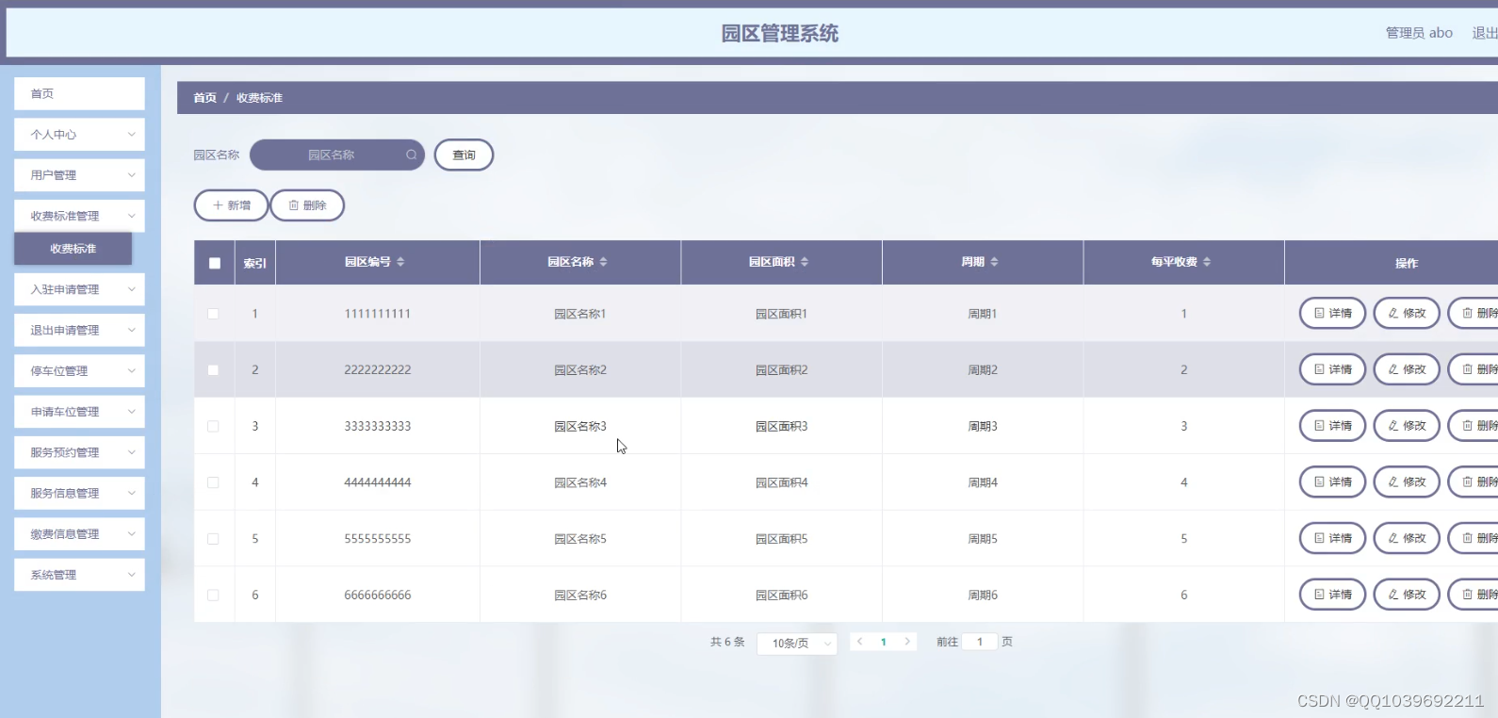Viewport: 1498px width, 718px height.
Task: Open 详情 for row 园区名称1
Action: tap(1332, 313)
